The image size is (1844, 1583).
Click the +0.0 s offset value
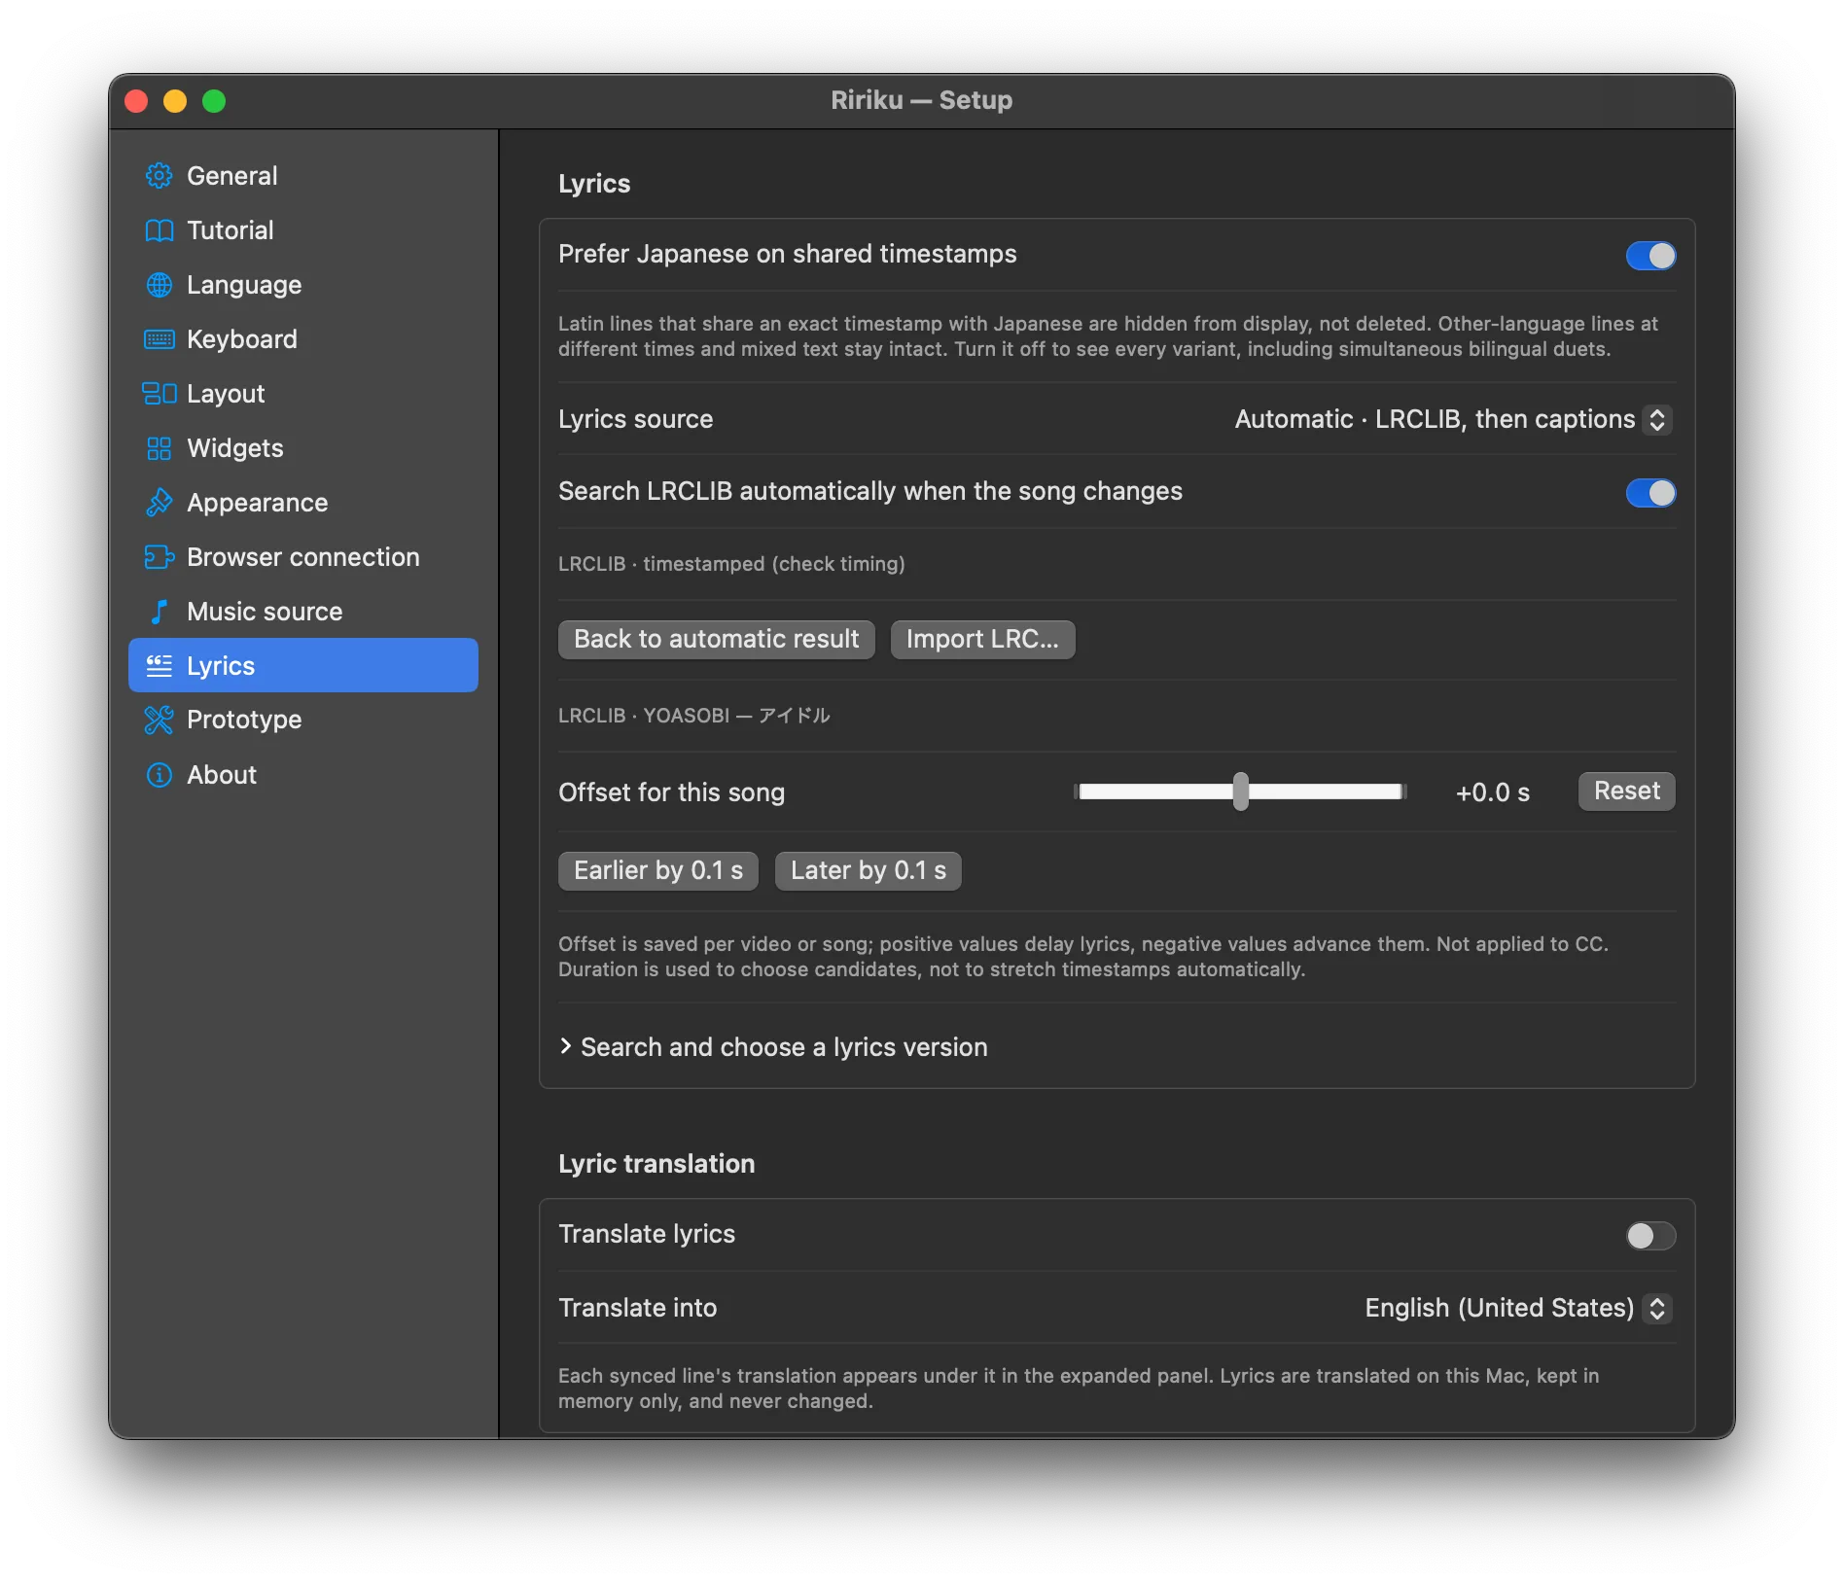point(1492,792)
